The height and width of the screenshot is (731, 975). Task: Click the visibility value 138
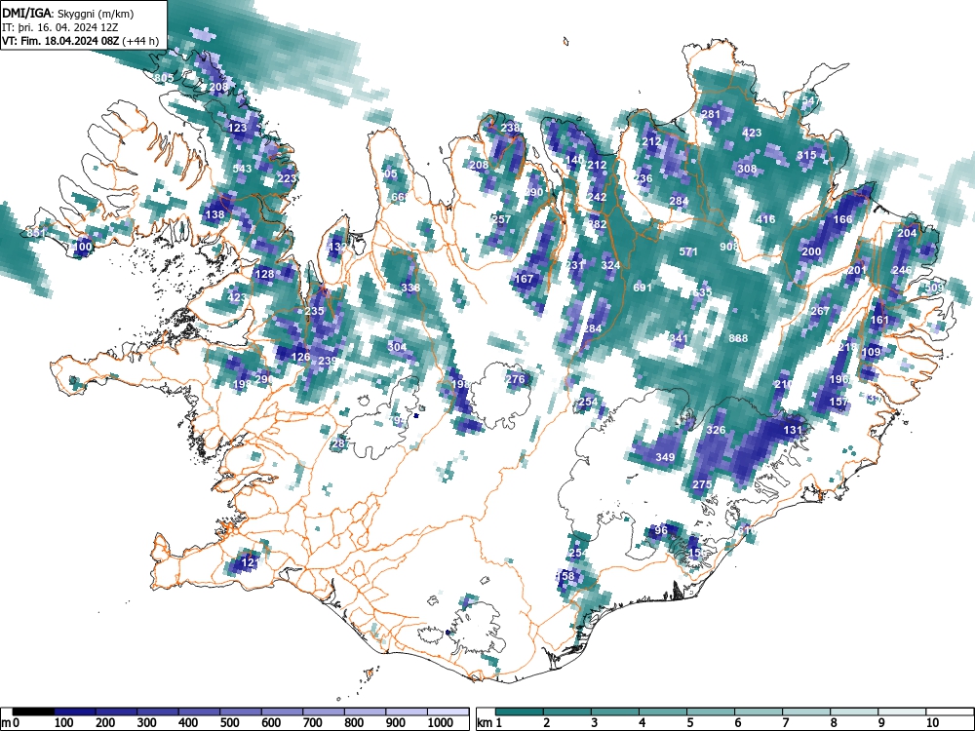click(214, 214)
